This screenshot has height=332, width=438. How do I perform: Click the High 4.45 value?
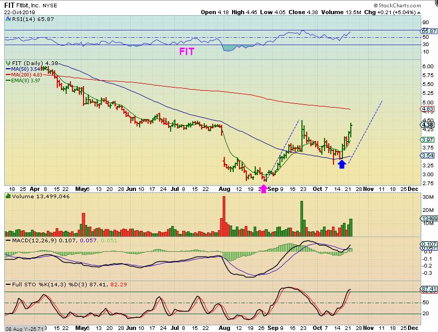pos(244,12)
